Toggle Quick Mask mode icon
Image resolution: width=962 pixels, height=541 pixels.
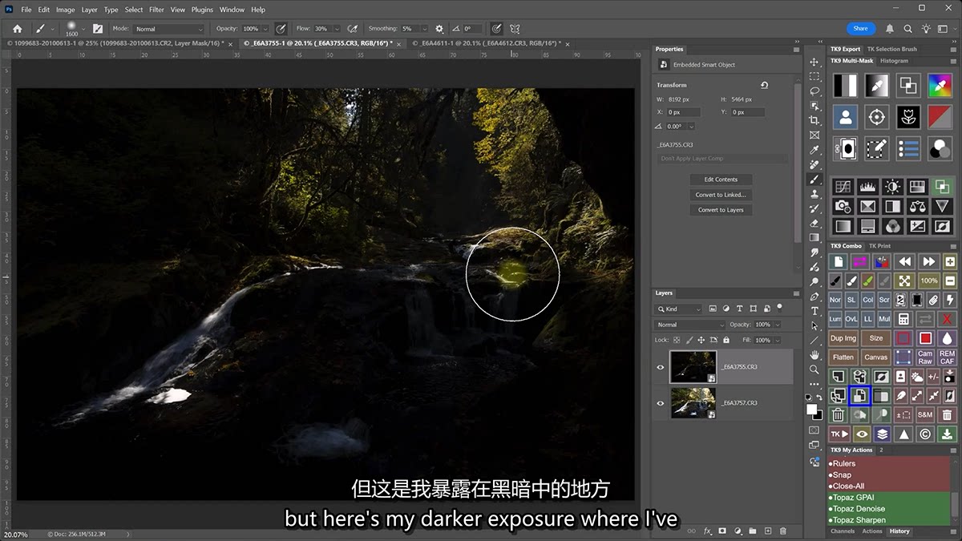click(x=814, y=430)
